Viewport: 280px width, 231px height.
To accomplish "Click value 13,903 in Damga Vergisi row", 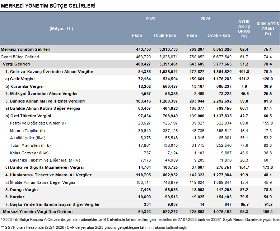I will click(198, 190).
